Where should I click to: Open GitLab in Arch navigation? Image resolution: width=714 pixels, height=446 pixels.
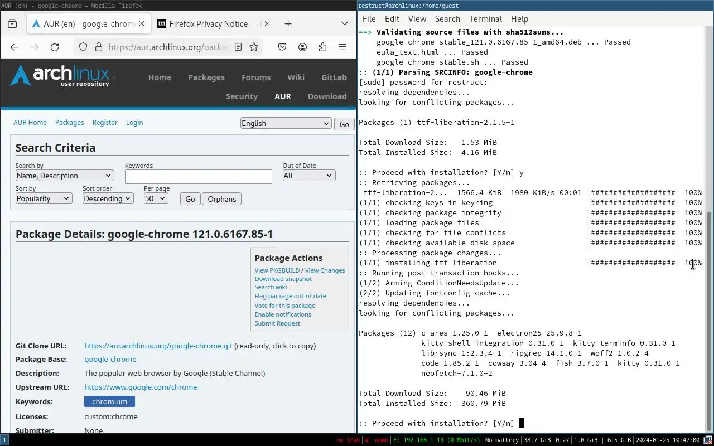click(x=334, y=77)
